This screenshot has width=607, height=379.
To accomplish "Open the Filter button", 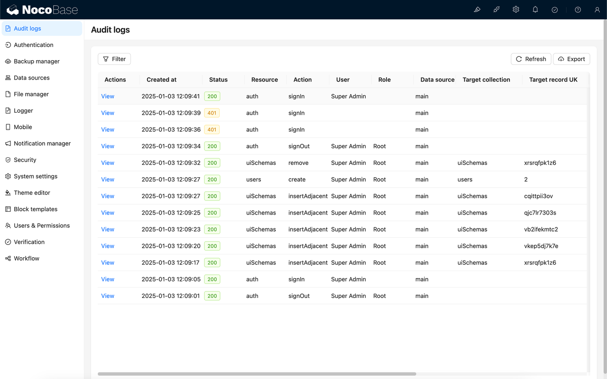I will [x=114, y=59].
